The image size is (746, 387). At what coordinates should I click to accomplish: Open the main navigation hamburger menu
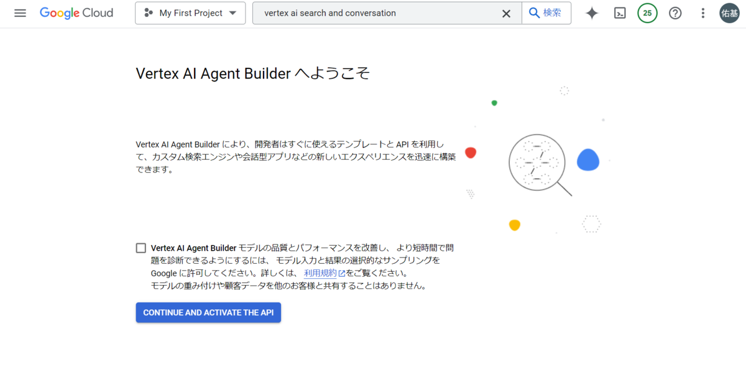click(20, 13)
